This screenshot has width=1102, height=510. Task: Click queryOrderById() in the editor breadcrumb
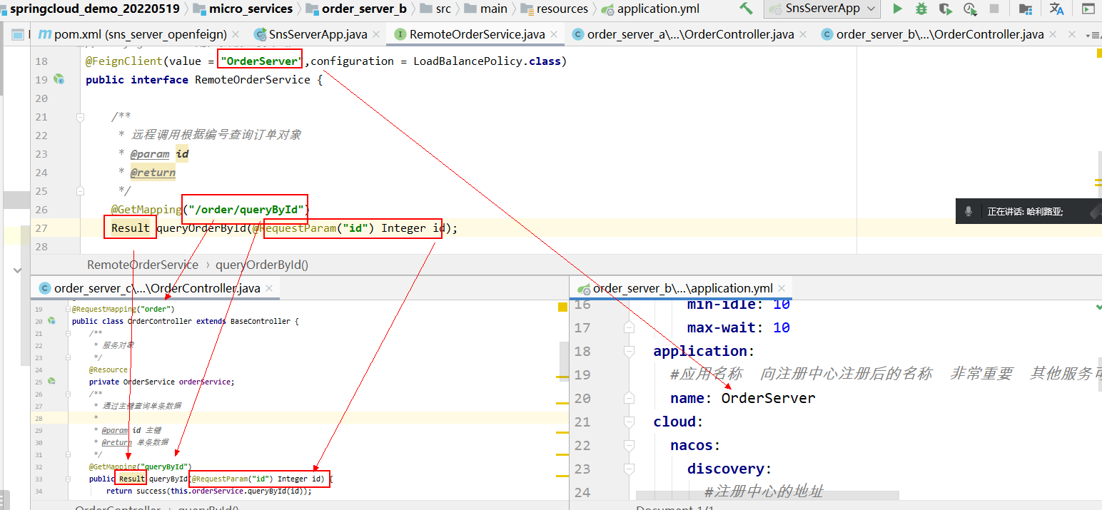click(262, 265)
